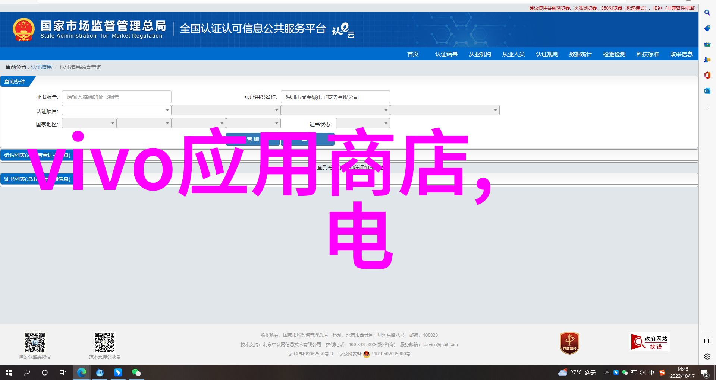Open the sidebar settings gear icon
Image resolution: width=716 pixels, height=380 pixels.
pyautogui.click(x=707, y=357)
